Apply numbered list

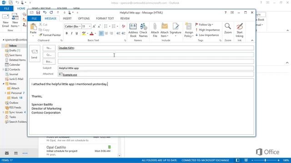[x=114, y=26]
